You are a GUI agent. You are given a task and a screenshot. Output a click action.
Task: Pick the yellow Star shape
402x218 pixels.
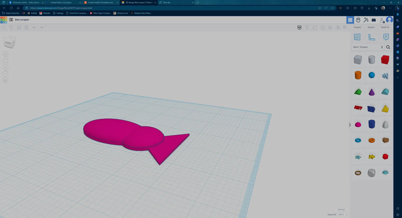pyautogui.click(x=372, y=157)
